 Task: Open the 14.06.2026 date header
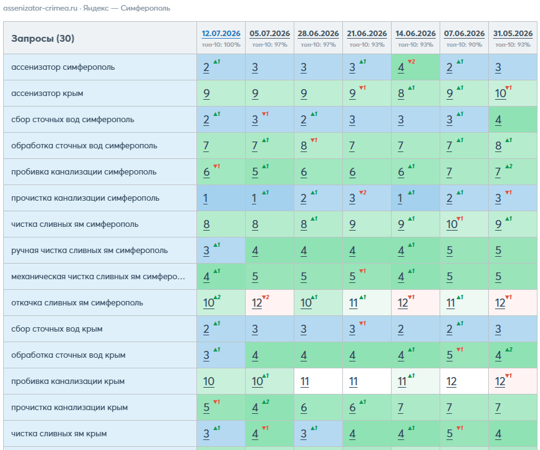[x=415, y=34]
